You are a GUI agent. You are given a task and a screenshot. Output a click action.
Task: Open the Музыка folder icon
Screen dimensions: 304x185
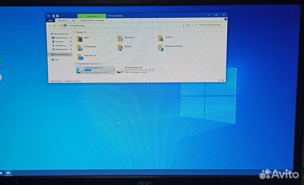coord(120,48)
